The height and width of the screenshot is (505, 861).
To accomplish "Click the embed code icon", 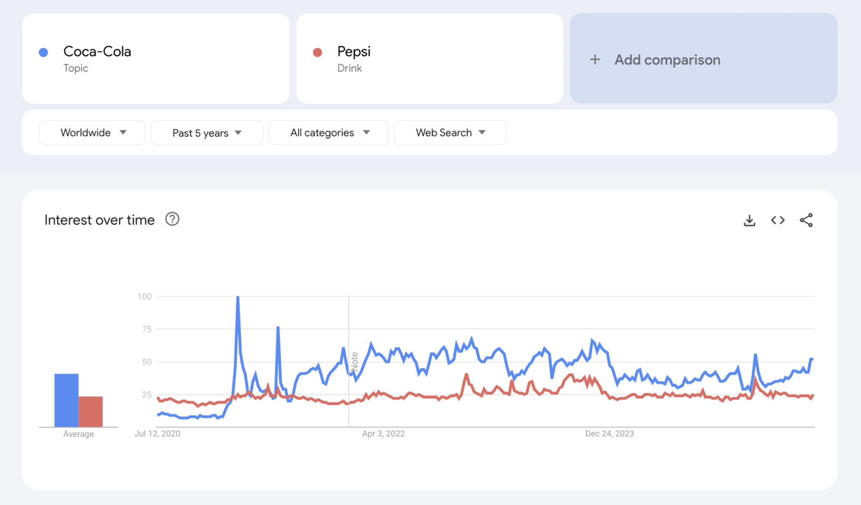I will click(x=778, y=220).
